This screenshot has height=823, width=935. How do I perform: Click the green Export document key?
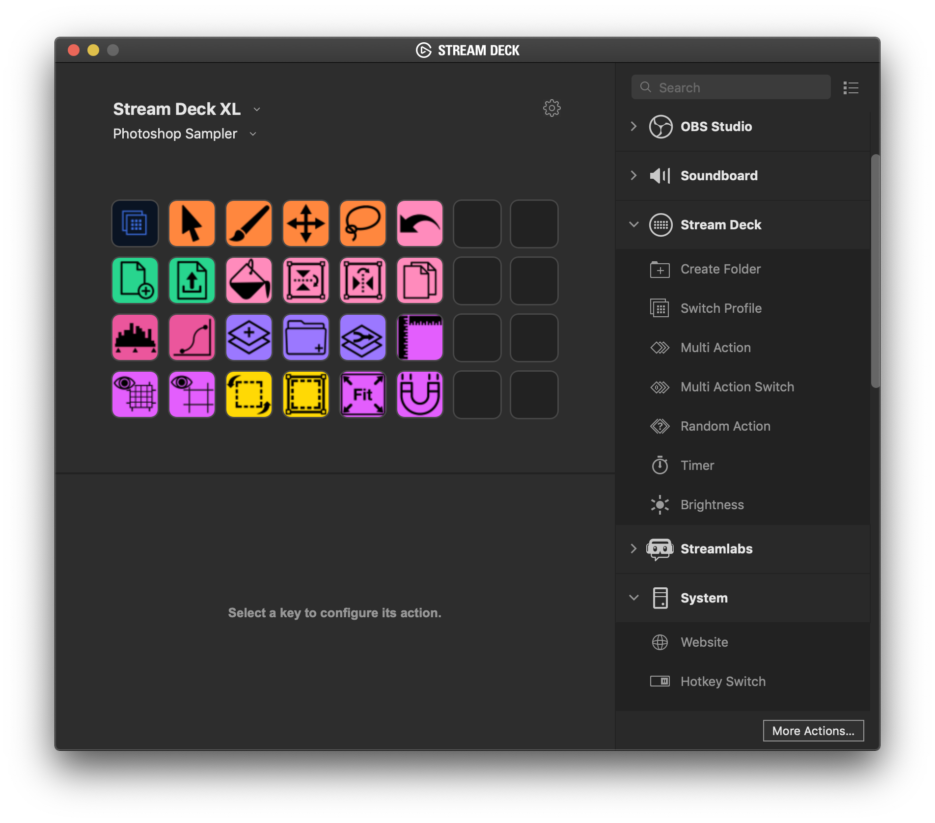192,280
